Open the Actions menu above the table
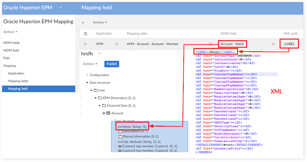This screenshot has height=162, width=307. (x=100, y=22)
